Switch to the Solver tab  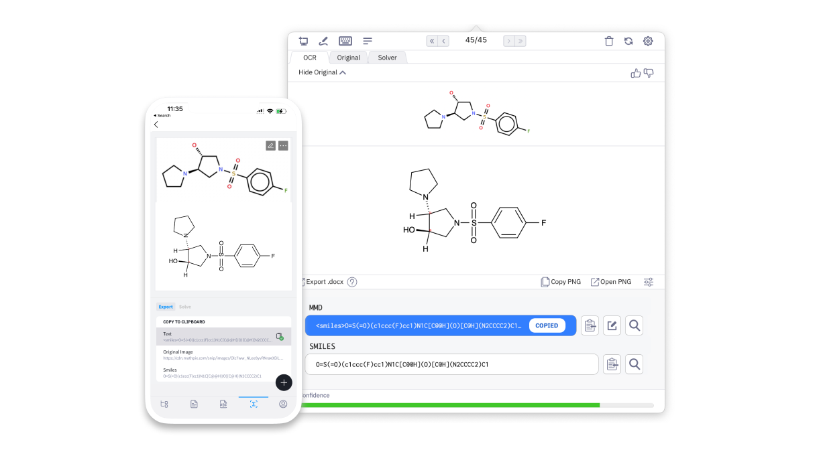coord(387,58)
